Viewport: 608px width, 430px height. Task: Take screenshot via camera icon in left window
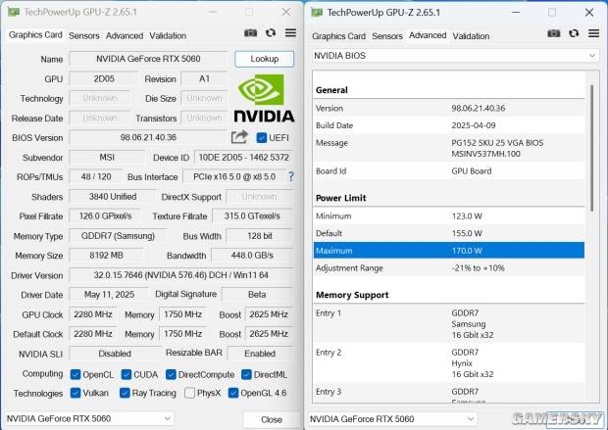point(250,33)
